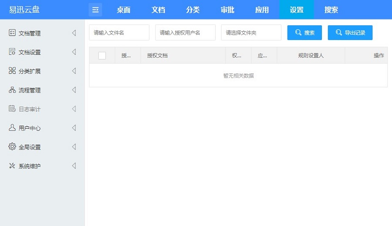
Task: Expand the 用户中心 menu arrow
Action: tap(74, 128)
